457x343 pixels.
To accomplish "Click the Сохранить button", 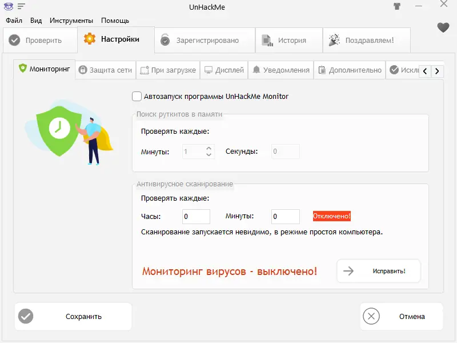I will (x=73, y=316).
